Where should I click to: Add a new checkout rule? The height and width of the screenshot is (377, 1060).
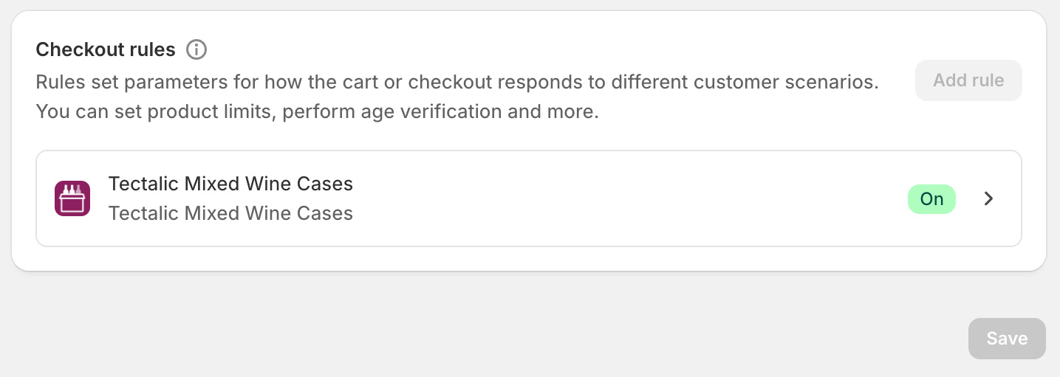pos(968,80)
